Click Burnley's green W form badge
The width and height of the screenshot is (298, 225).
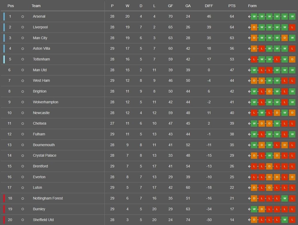(x=254, y=209)
